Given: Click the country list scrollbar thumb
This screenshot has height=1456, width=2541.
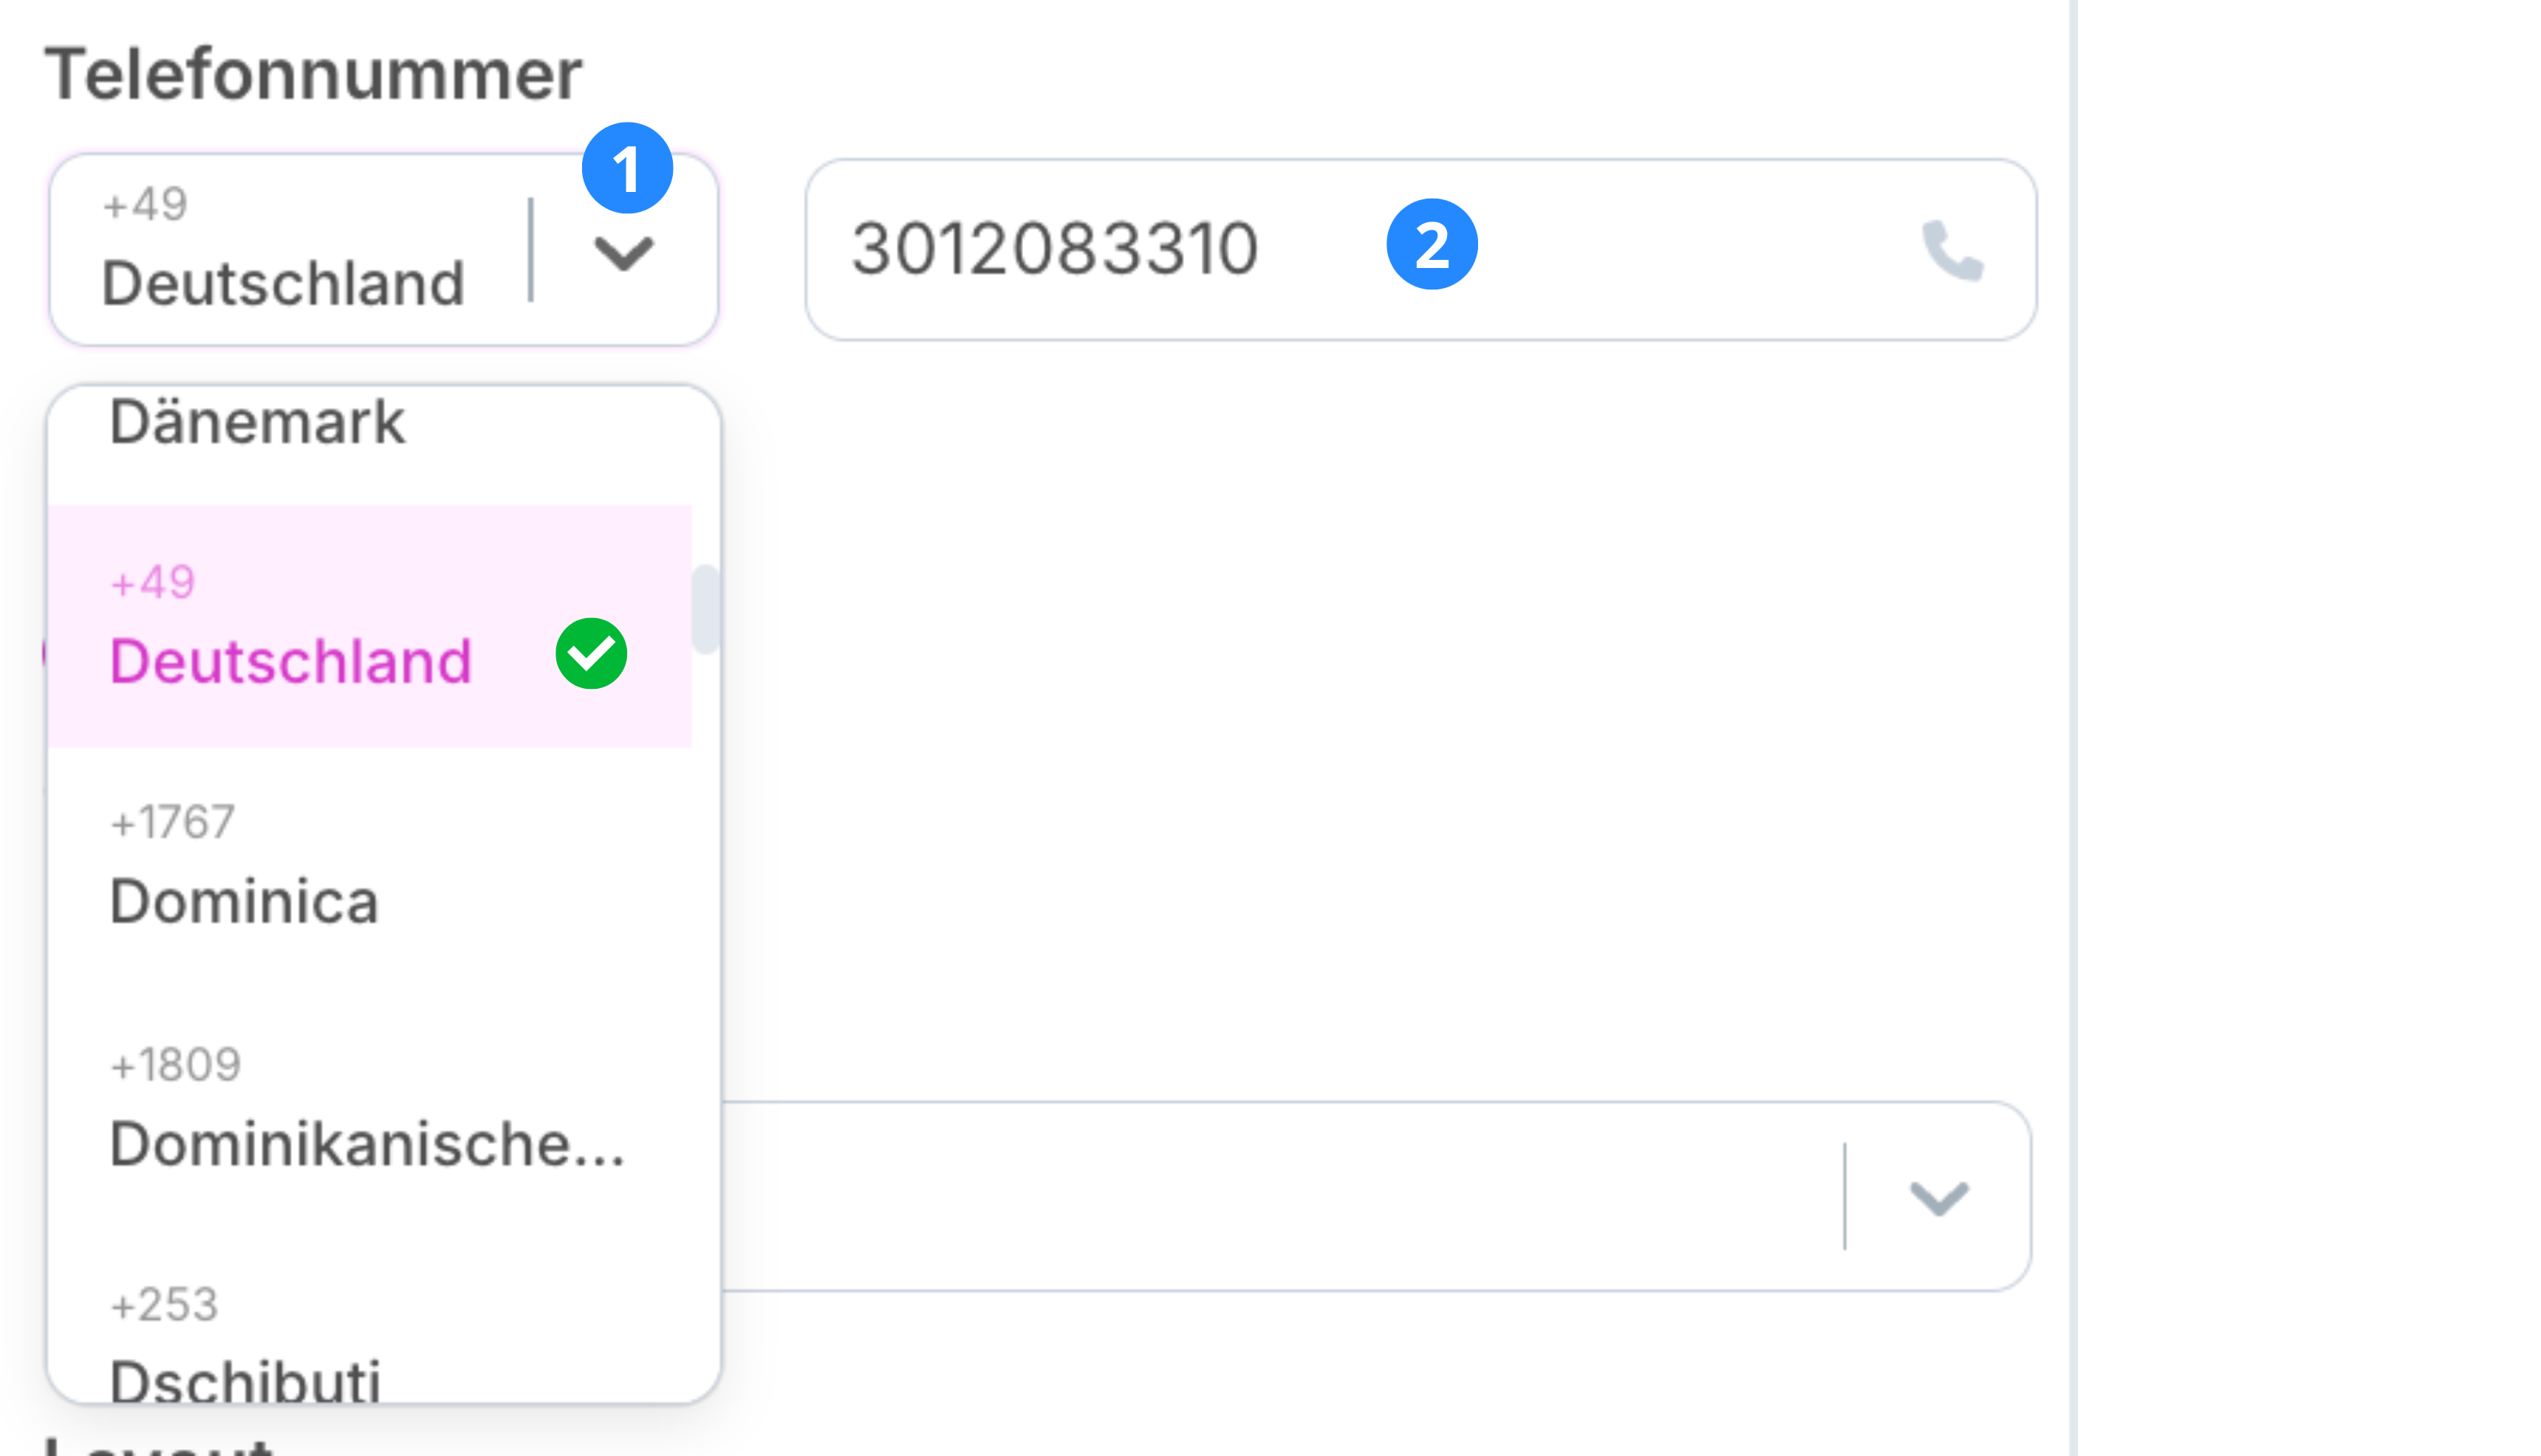Looking at the screenshot, I should pos(705,608).
